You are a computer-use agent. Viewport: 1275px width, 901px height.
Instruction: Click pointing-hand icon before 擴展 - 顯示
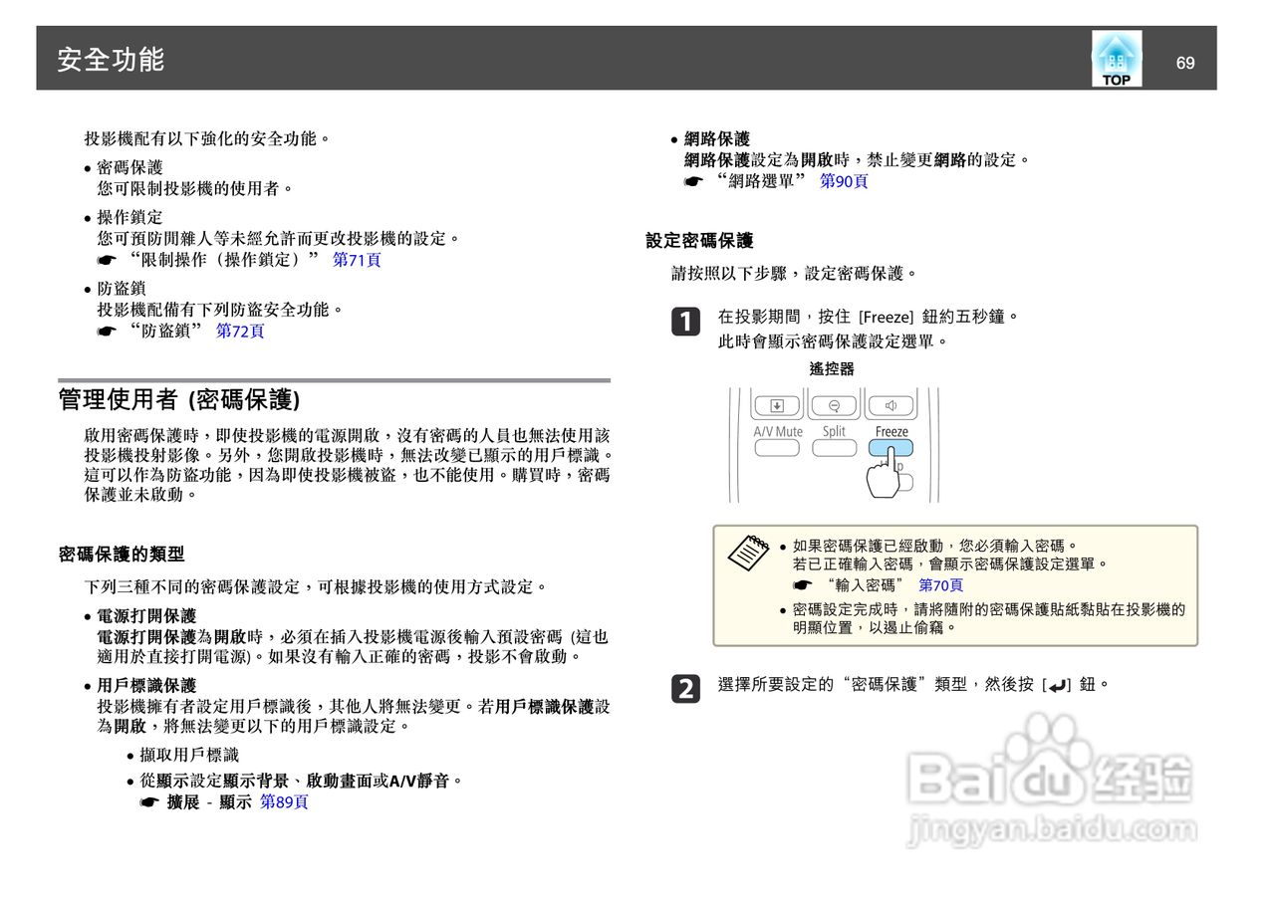click(149, 801)
